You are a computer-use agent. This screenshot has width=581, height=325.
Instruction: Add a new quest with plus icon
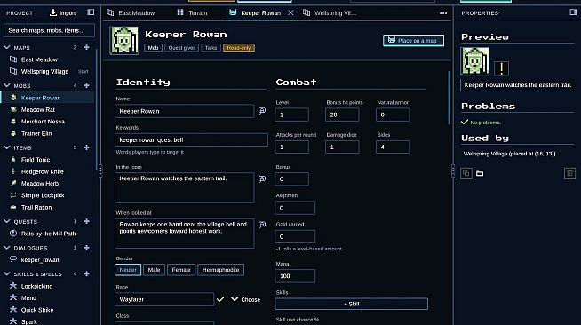[87, 221]
